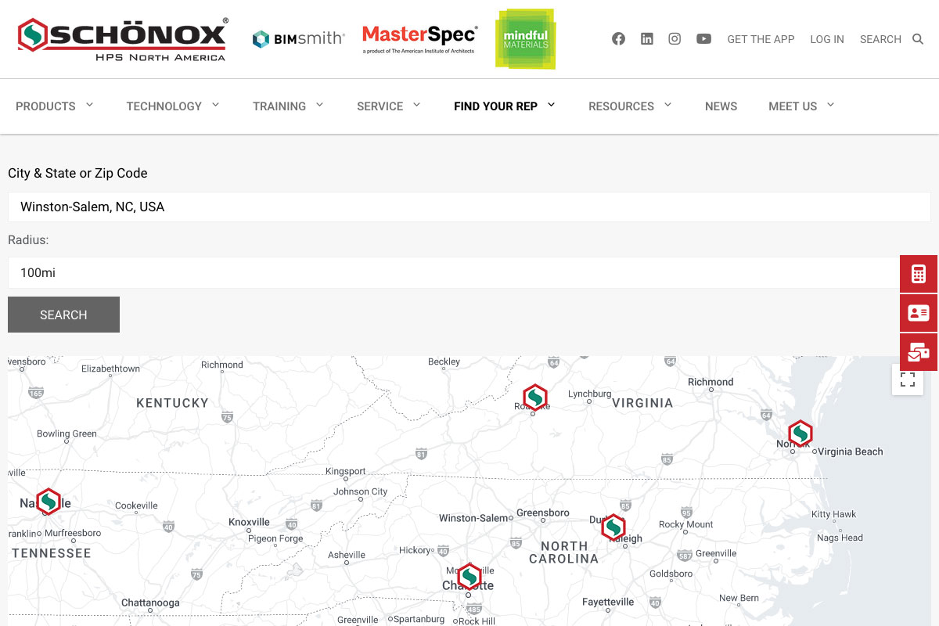Click the City & State or Zip field
Image resolution: width=939 pixels, height=626 pixels.
469,207
